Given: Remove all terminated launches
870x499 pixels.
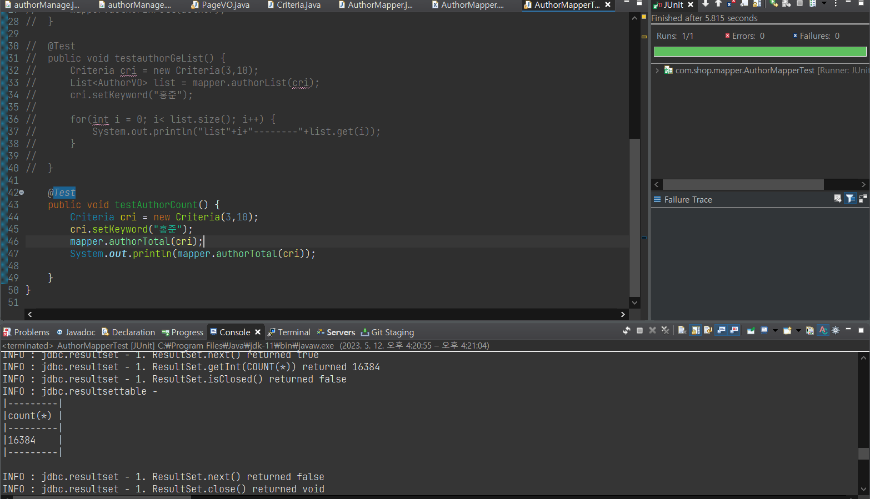Looking at the screenshot, I should point(665,330).
